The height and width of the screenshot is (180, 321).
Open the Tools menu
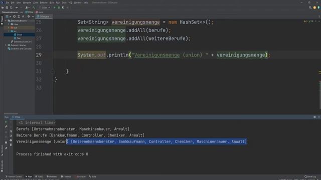64,2
